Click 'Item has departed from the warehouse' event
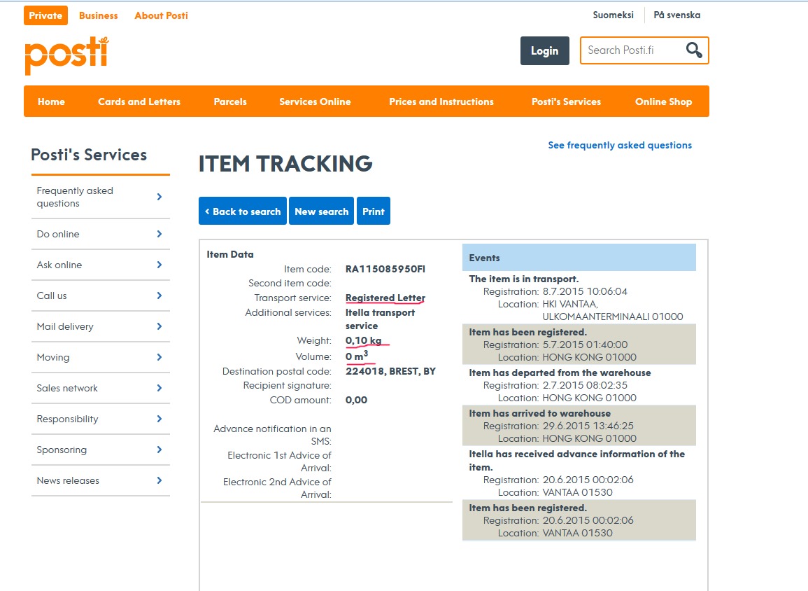This screenshot has width=808, height=591. (x=560, y=373)
